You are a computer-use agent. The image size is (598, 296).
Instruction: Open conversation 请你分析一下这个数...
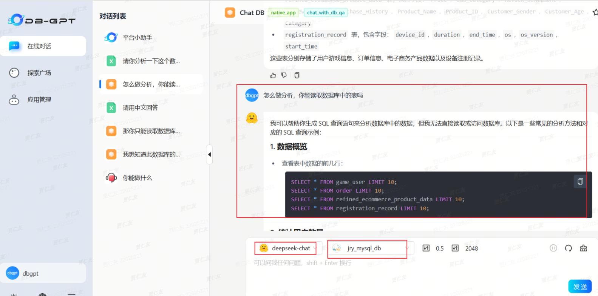tap(151, 61)
